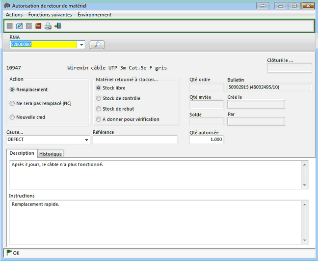Click into the Référence input field
Image resolution: width=318 pixels, height=261 pixels.
134,140
